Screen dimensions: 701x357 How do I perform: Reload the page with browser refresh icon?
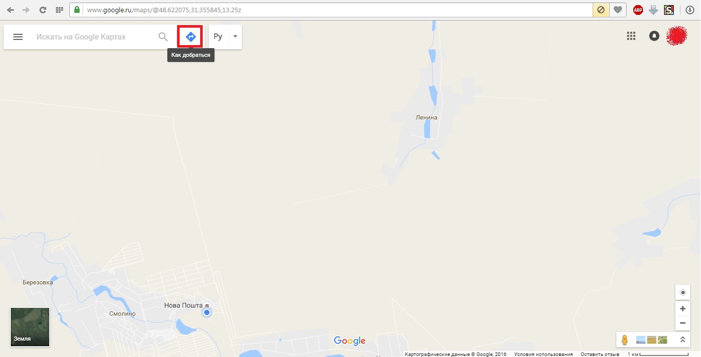point(43,10)
